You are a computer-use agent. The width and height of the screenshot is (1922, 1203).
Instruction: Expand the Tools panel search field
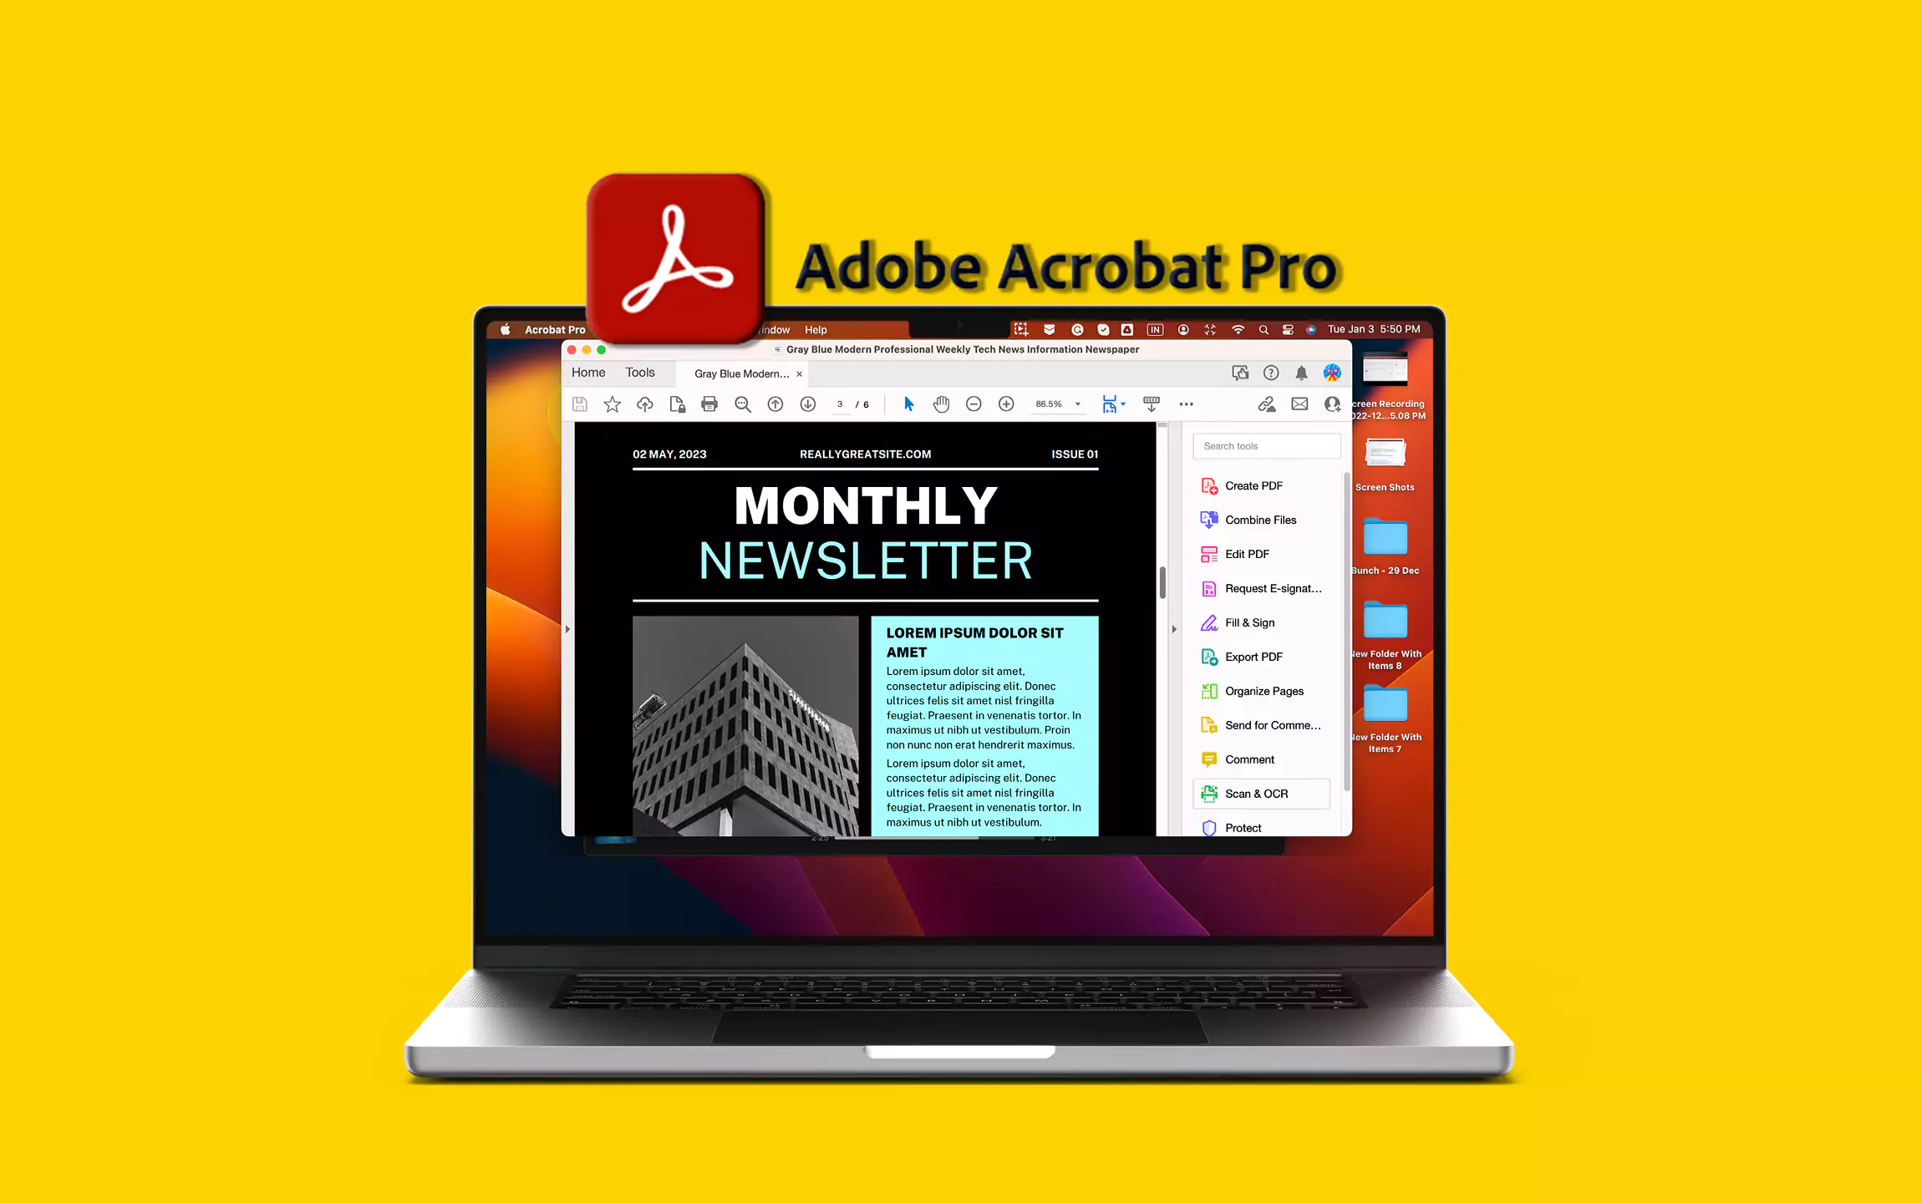pyautogui.click(x=1265, y=446)
